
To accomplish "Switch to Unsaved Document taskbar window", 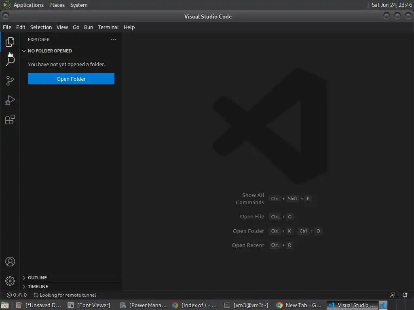I will pos(38,305).
